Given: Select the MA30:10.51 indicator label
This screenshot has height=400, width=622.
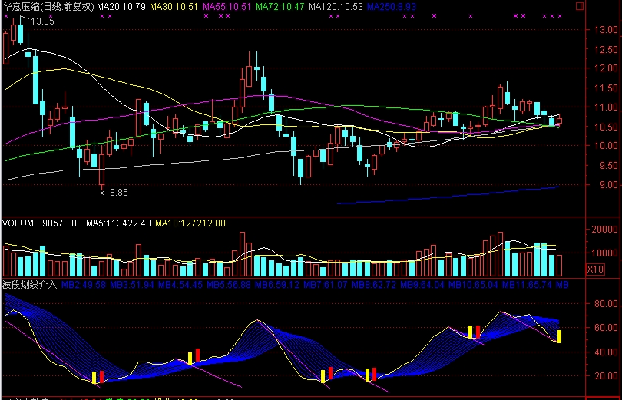Looking at the screenshot, I should 174,7.
